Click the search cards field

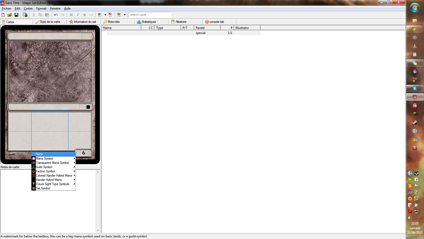tap(150, 15)
